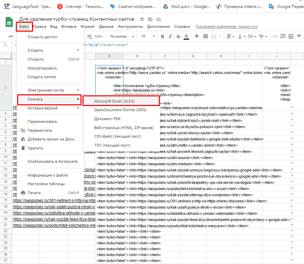Click the Переместить folder icon

coord(23,130)
